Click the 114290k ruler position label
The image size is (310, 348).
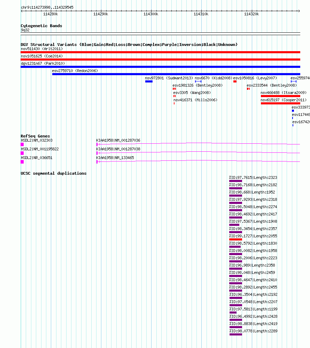(x=101, y=14)
